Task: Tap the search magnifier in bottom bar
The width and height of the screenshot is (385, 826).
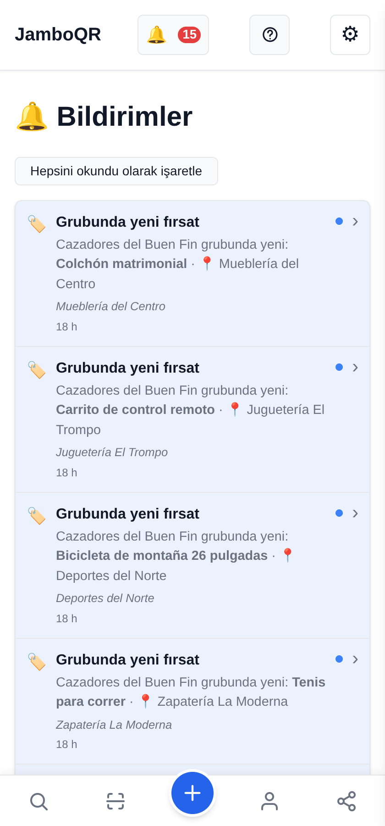Action: pyautogui.click(x=38, y=801)
